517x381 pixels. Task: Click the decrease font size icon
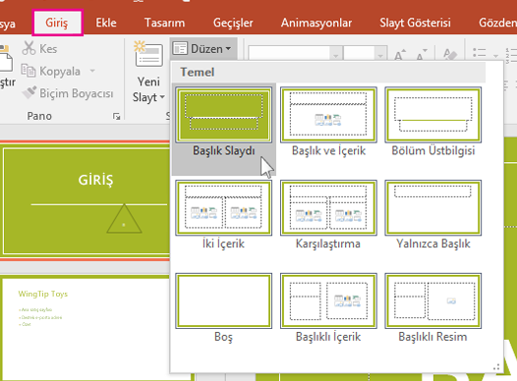click(422, 54)
